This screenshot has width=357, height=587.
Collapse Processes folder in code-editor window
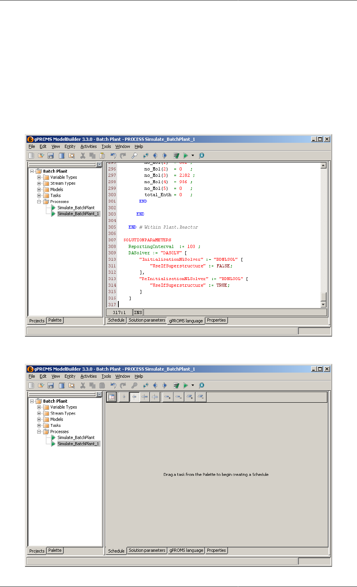39,201
